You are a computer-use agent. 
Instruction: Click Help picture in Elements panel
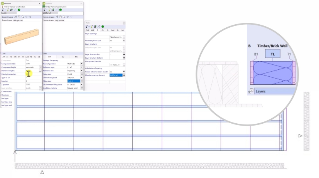tap(19, 20)
